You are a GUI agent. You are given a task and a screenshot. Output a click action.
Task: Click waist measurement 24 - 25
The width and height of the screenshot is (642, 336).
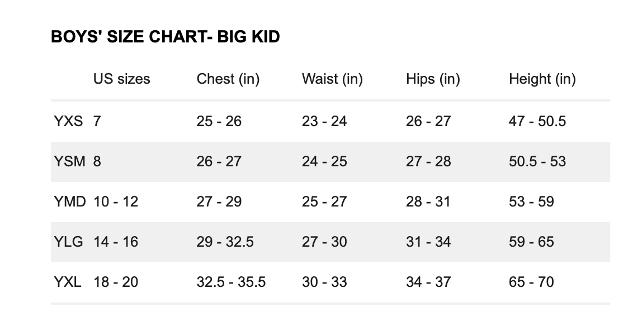324,161
